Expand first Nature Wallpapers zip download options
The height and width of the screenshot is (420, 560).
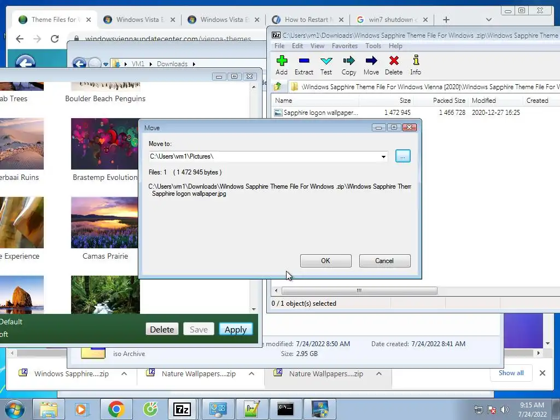pyautogui.click(x=252, y=374)
